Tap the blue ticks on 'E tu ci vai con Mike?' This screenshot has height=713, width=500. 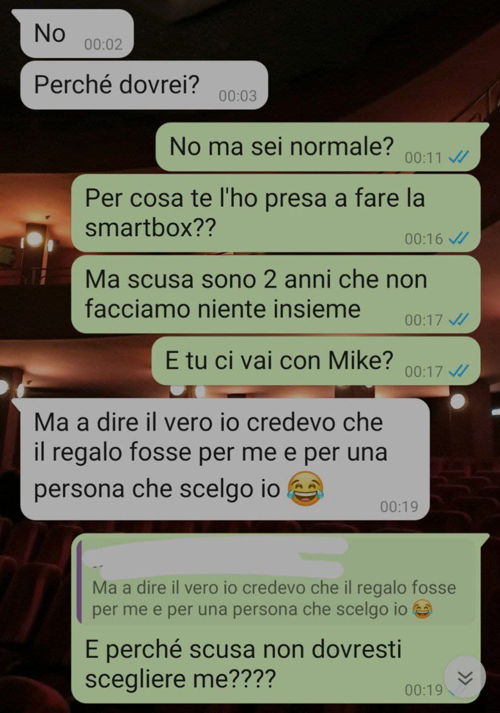click(458, 371)
